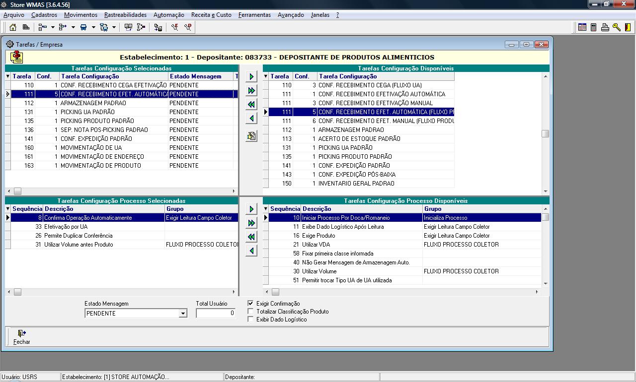The image size is (636, 382).
Task: Expand dropdown arrow beside outbound flow icon
Action: click(73, 27)
